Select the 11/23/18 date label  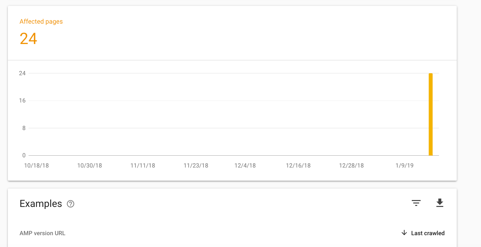(196, 166)
